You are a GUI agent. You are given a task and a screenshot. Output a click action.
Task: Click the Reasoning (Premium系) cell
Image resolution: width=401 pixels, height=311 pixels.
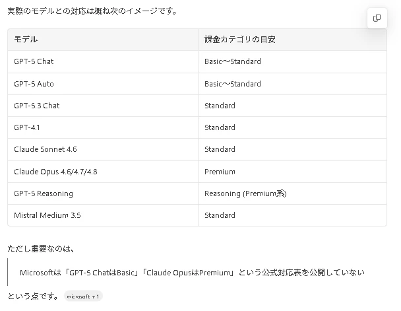tap(292, 193)
